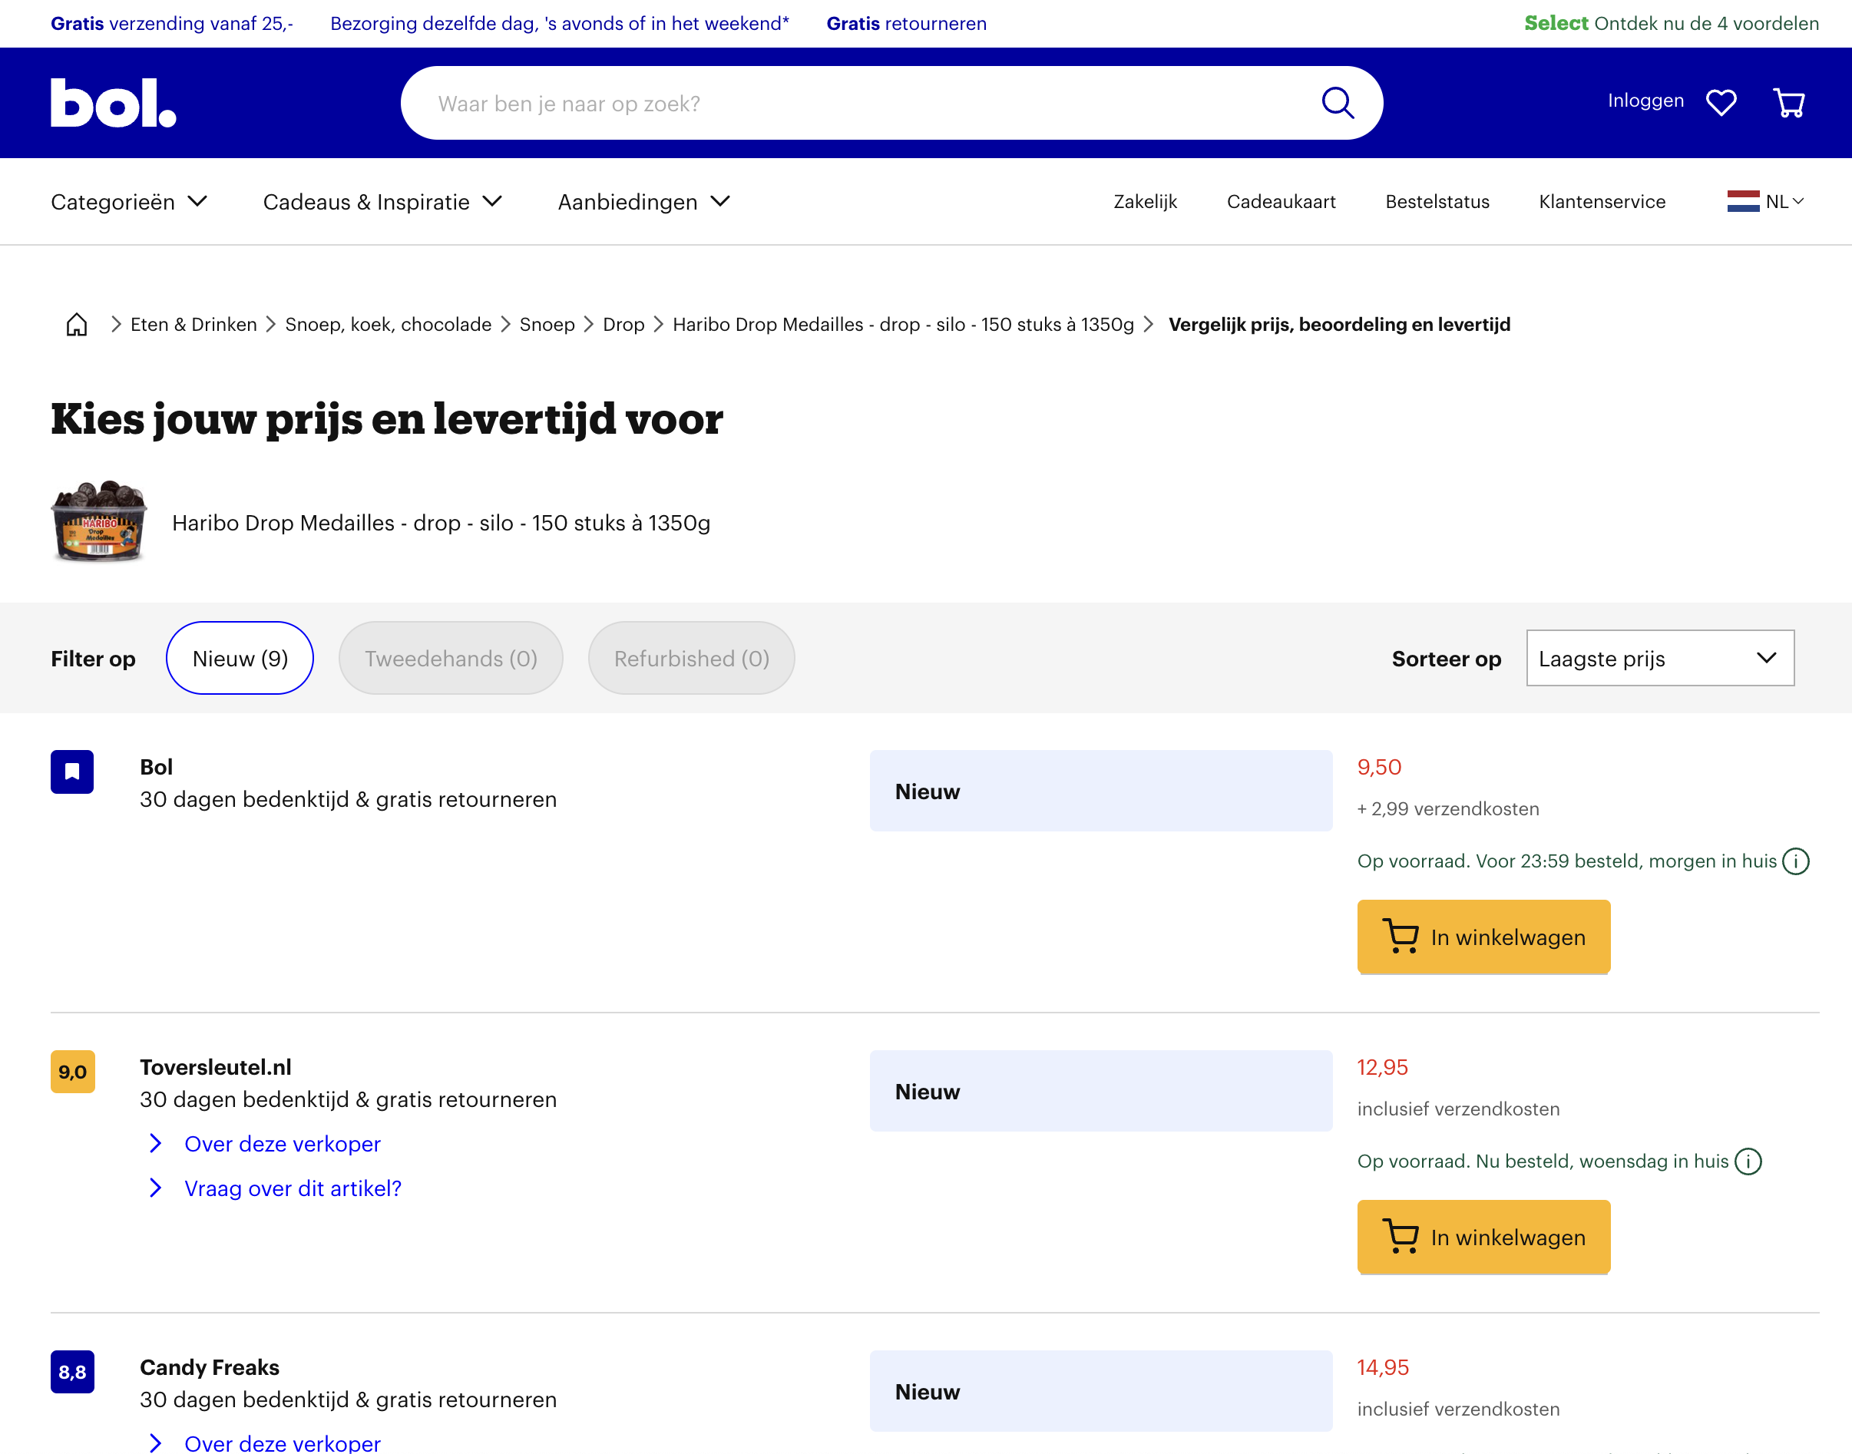Open the wishlist heart icon

click(1721, 102)
